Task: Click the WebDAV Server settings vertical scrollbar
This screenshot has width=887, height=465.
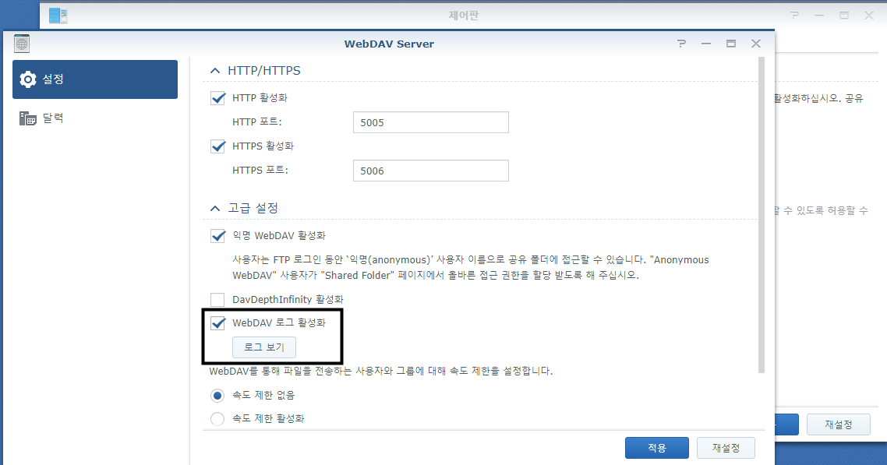Action: tap(762, 215)
